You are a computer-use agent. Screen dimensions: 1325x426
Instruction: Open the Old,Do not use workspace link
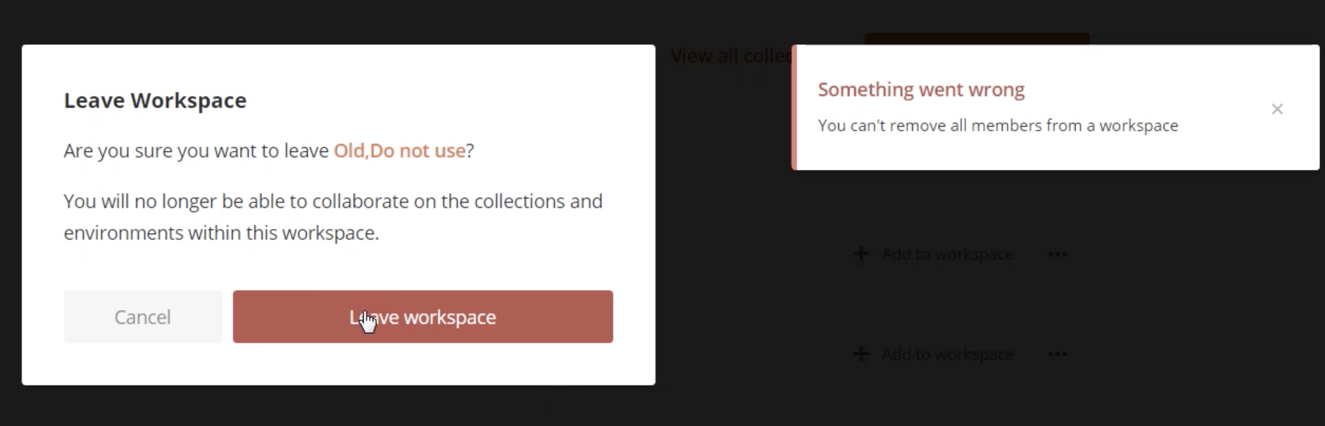(x=399, y=150)
